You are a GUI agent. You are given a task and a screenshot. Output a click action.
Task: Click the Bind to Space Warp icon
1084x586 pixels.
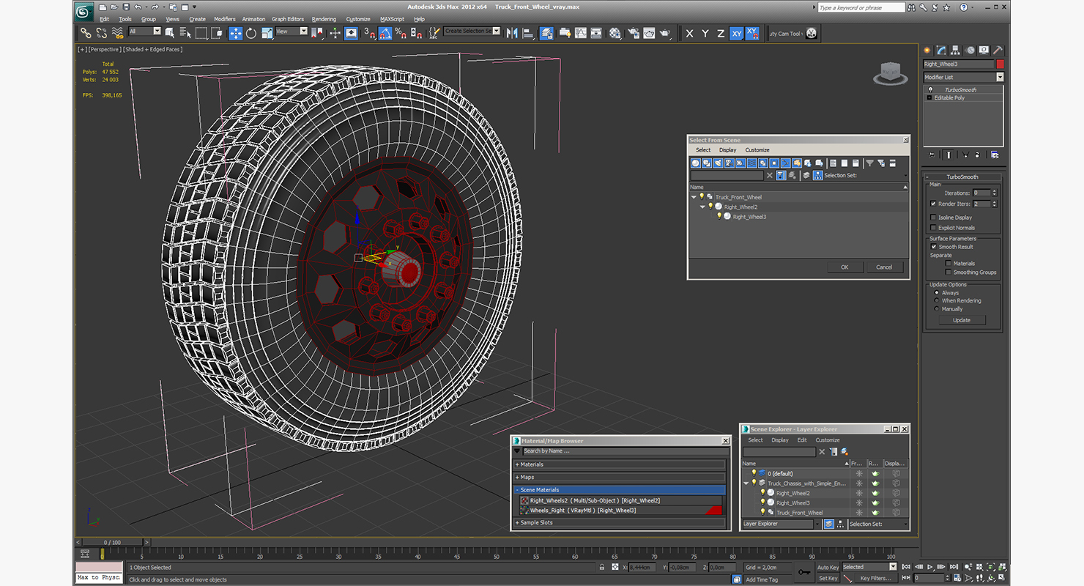click(117, 33)
